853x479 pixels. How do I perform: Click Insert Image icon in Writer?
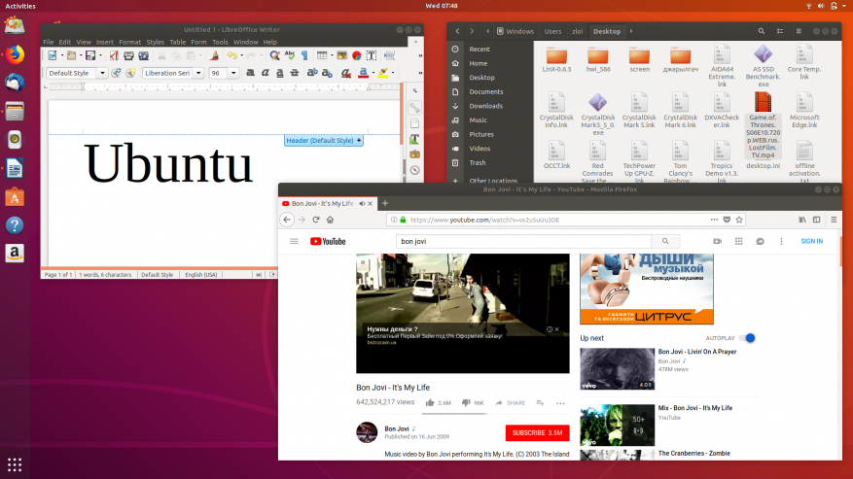point(341,55)
